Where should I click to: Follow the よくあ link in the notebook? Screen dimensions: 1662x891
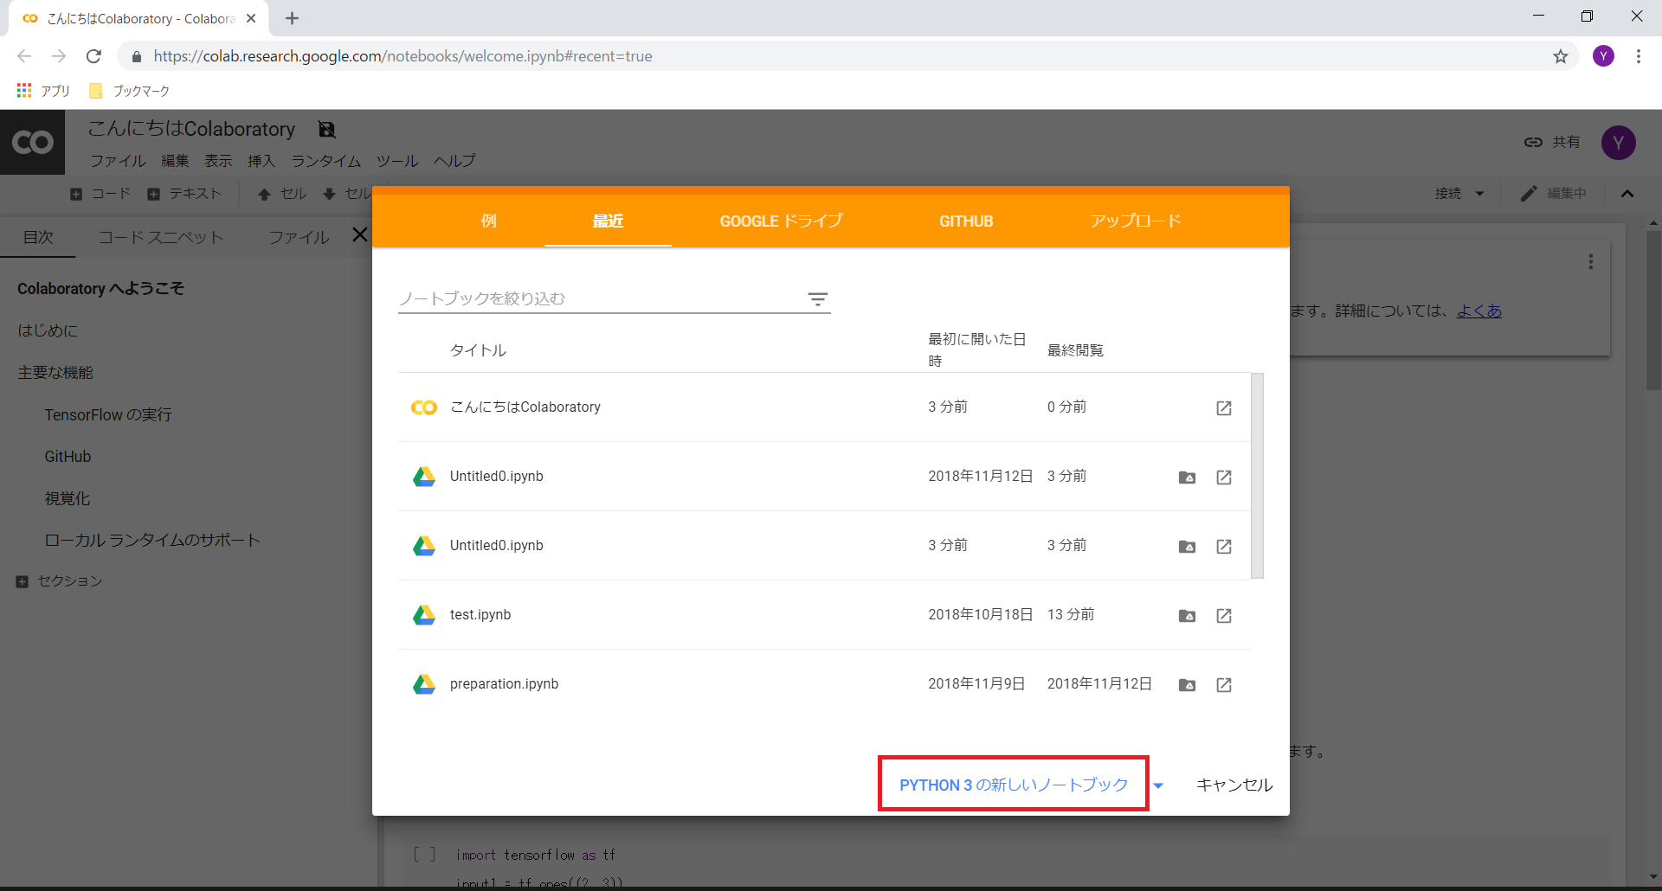(x=1479, y=311)
